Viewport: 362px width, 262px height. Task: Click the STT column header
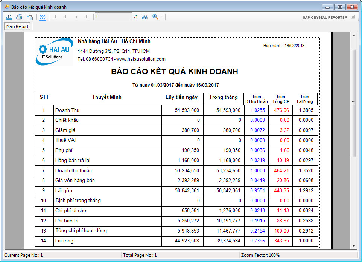pos(44,97)
